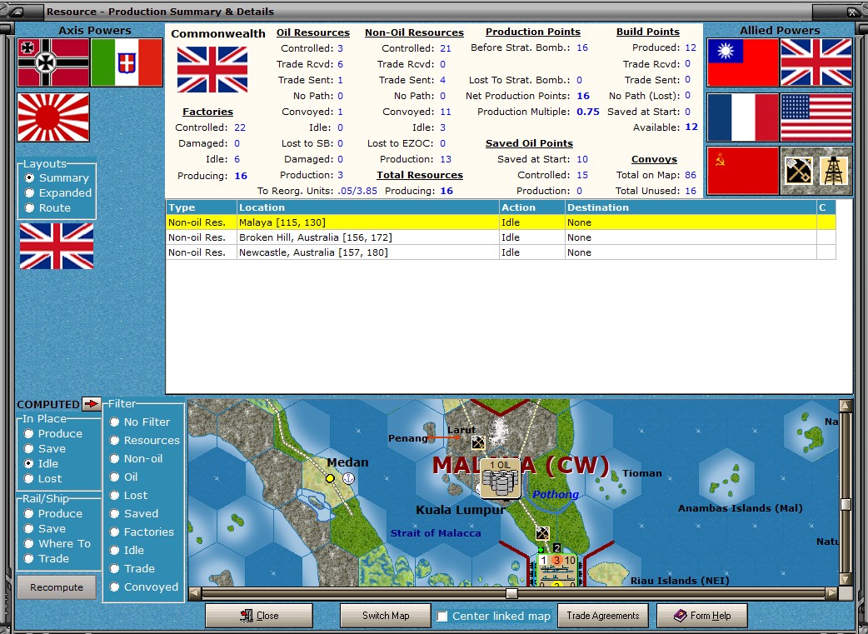The width and height of the screenshot is (868, 634).
Task: Set filter to Trade
Action: click(132, 568)
